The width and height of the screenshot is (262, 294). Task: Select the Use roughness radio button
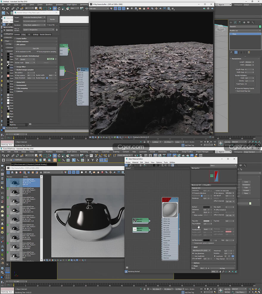(x=193, y=256)
